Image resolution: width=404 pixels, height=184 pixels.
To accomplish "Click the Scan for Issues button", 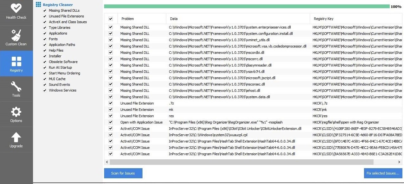I will [123, 173].
